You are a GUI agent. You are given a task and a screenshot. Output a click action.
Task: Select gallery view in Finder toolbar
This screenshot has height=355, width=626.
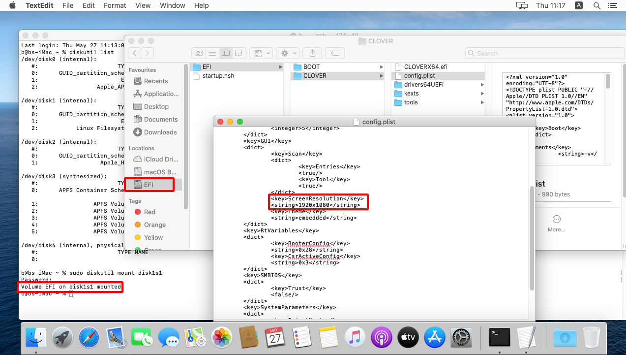pyautogui.click(x=238, y=53)
